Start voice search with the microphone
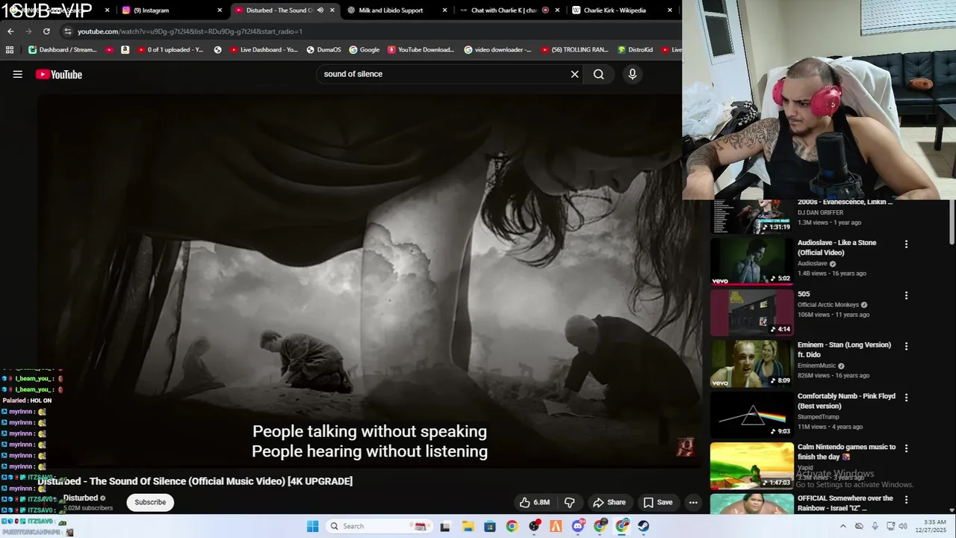 pos(632,74)
